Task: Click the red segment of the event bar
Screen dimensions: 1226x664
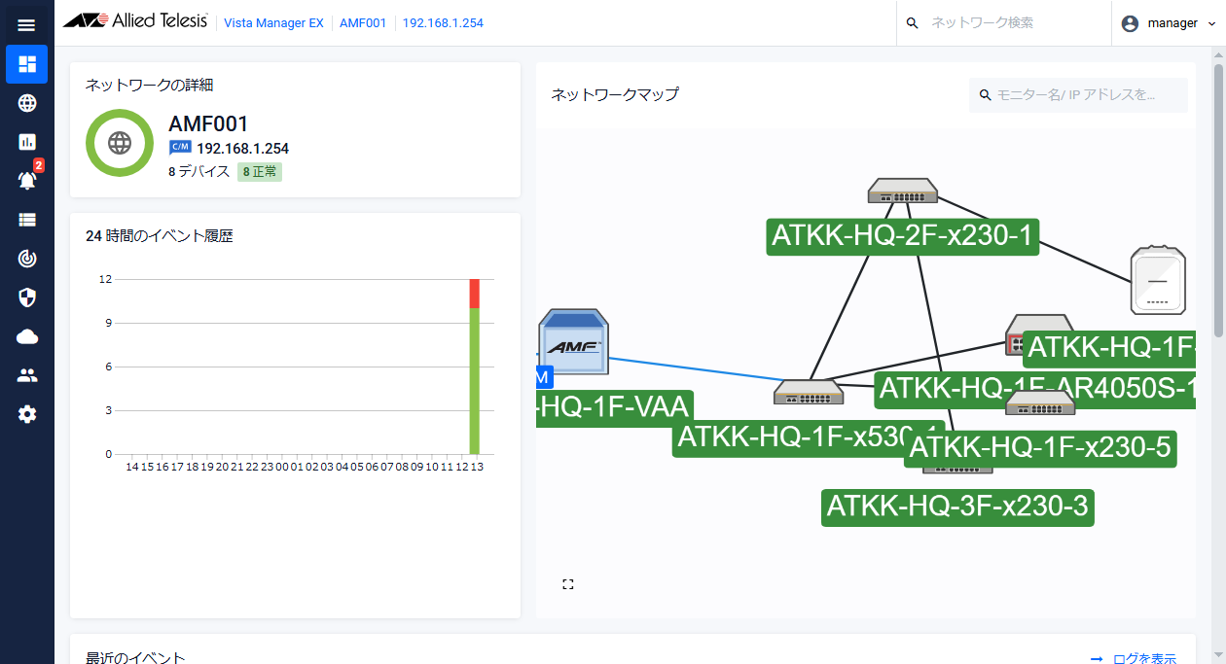Action: click(x=475, y=294)
